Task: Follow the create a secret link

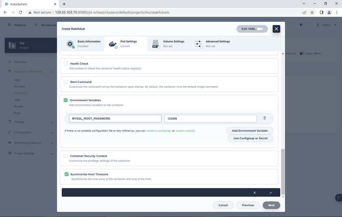Action: [185, 131]
